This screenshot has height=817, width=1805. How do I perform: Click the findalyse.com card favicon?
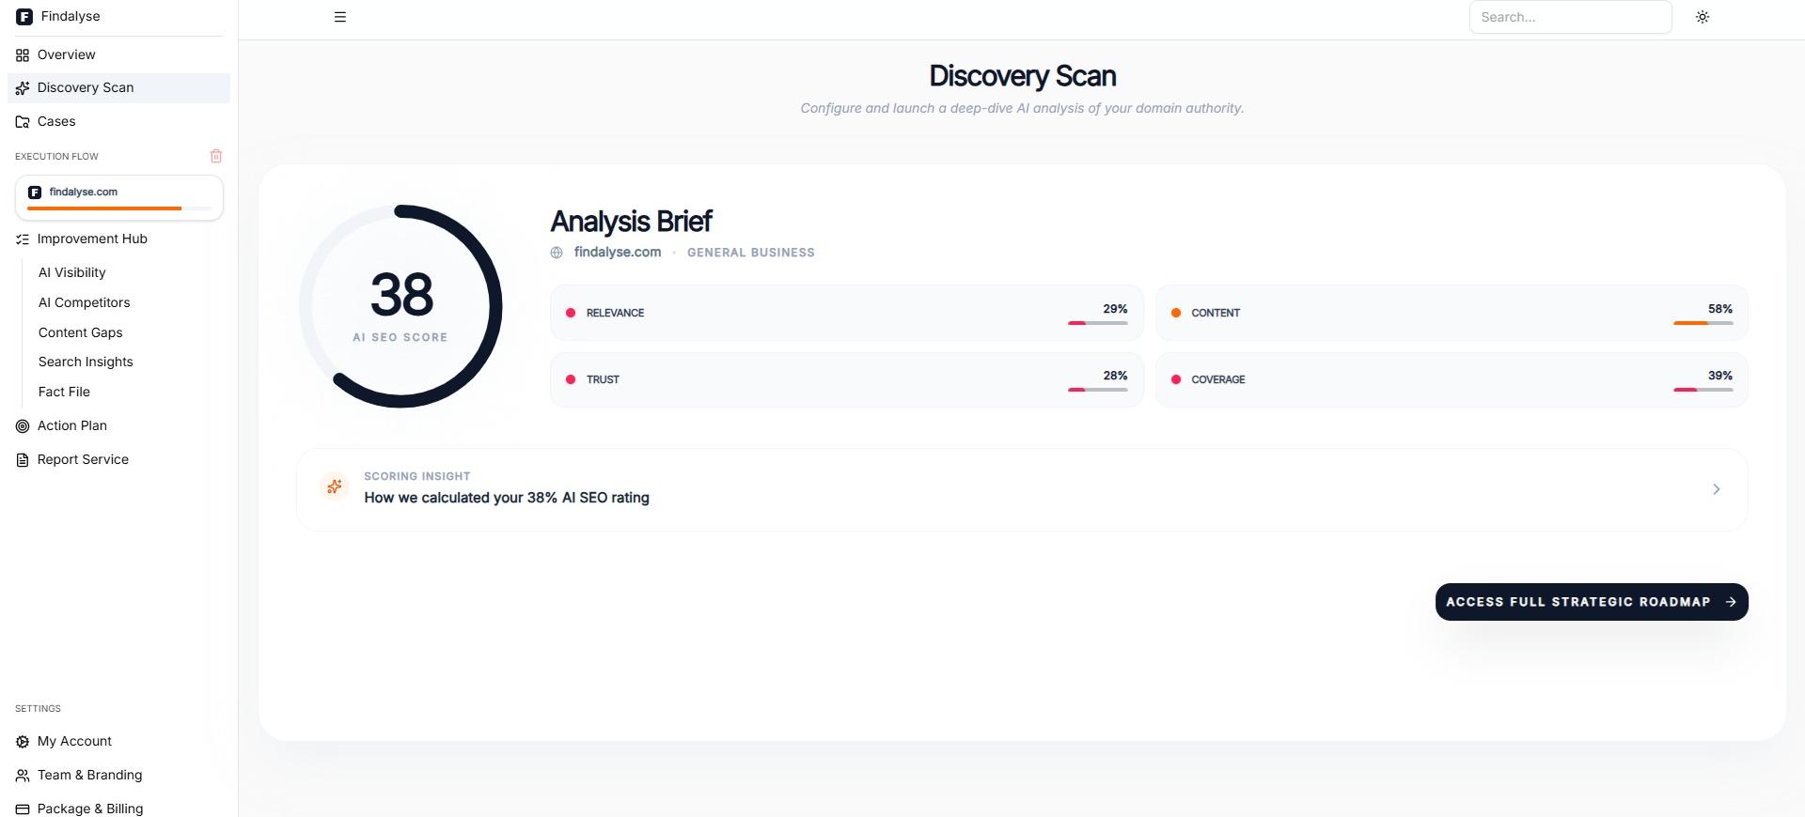(35, 193)
